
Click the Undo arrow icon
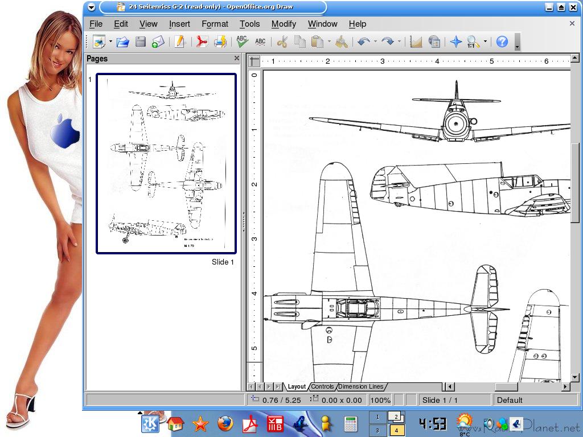pos(363,42)
